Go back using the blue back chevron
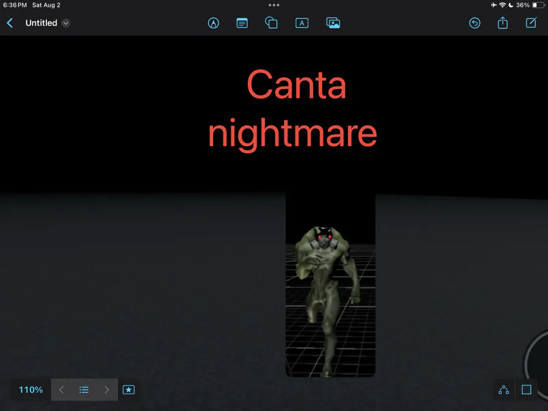This screenshot has width=548, height=411. click(10, 23)
